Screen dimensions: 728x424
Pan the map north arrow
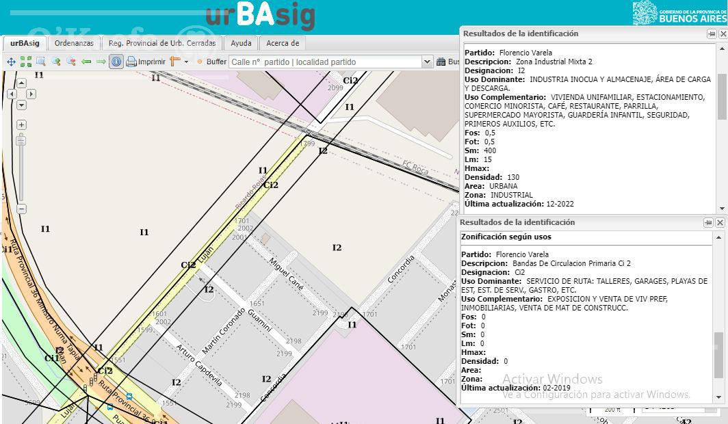coord(21,83)
